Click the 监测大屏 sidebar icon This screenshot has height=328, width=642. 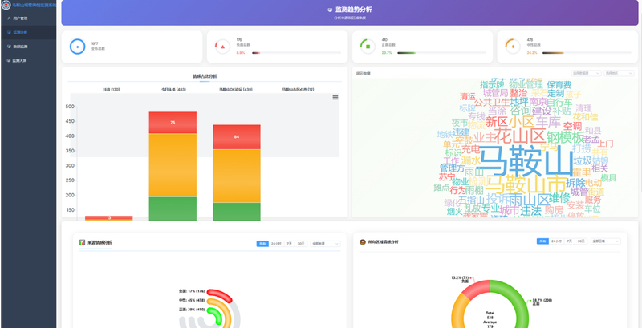tap(9, 60)
